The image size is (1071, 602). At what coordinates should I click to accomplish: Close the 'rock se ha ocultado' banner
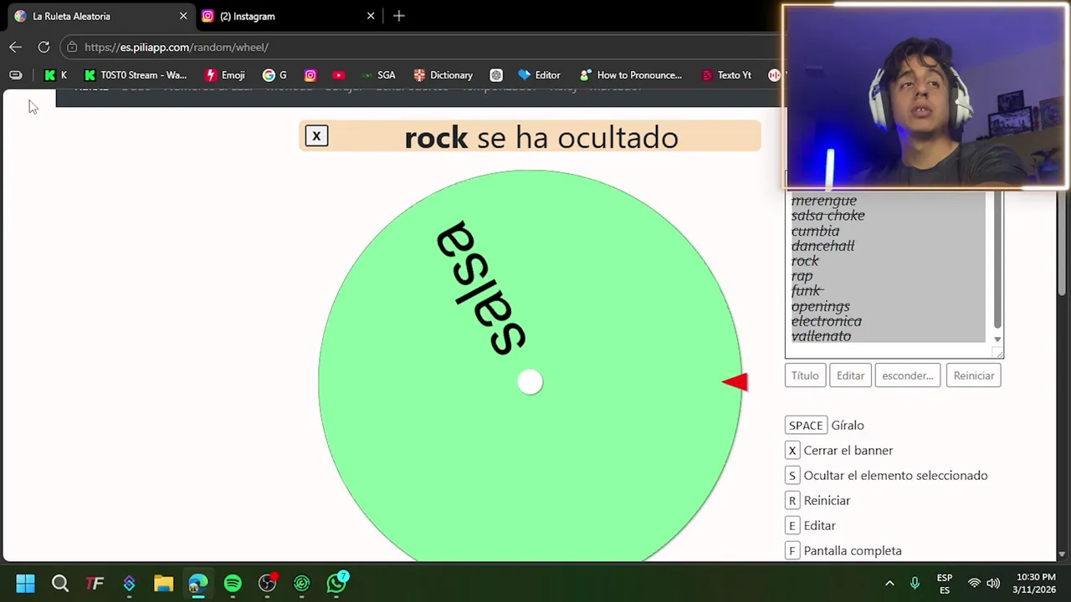point(316,136)
